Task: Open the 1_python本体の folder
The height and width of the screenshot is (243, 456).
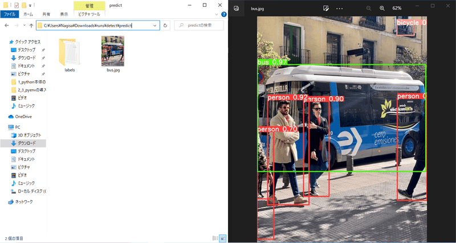Action: click(28, 82)
